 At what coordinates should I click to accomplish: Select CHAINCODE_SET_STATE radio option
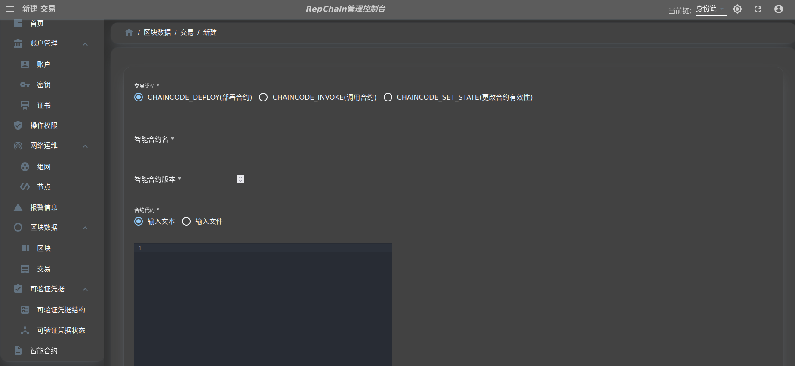pos(388,97)
